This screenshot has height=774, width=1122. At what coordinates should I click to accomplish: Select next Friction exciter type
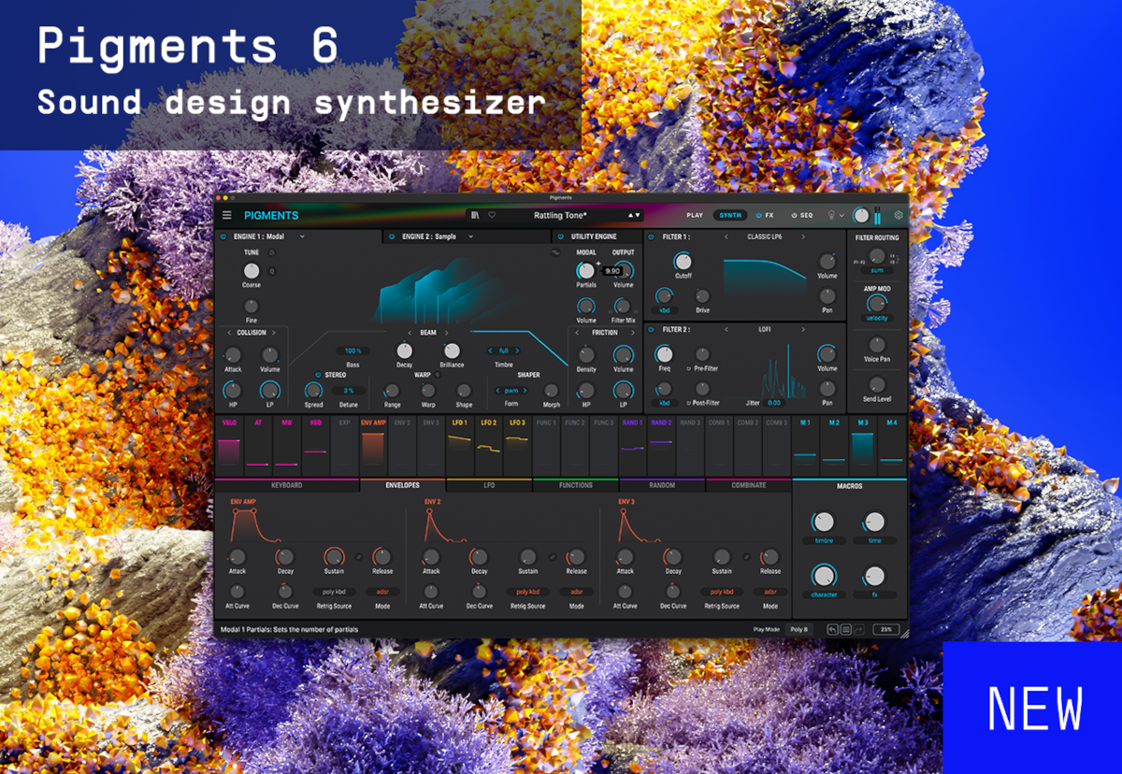tap(631, 332)
